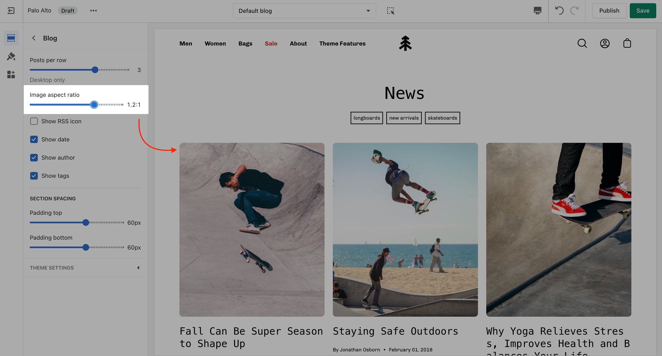Open the Sections panel icon
The width and height of the screenshot is (662, 356).
click(x=11, y=38)
